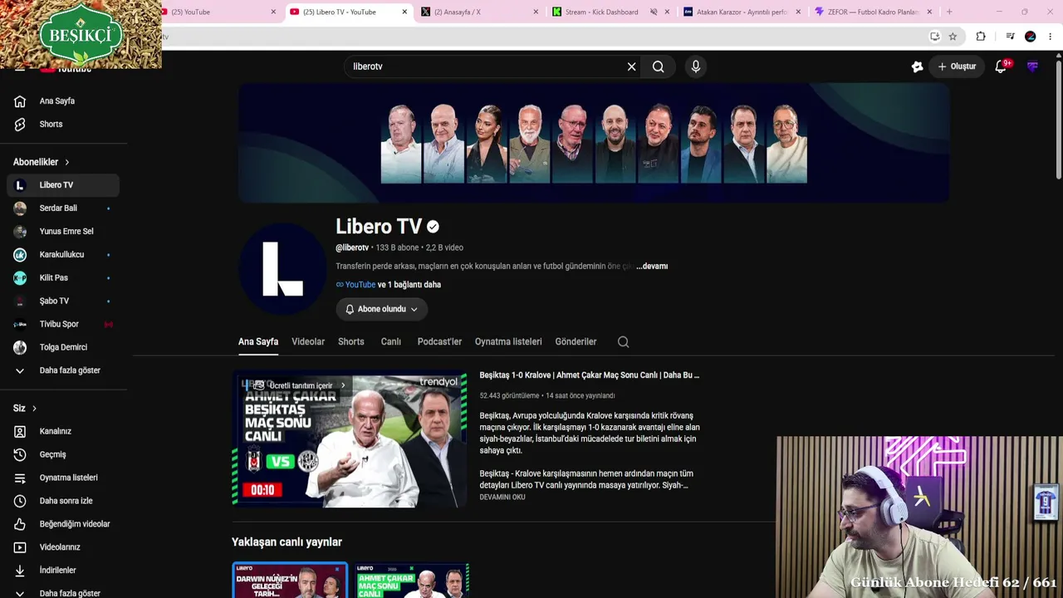Expand the channel description with ...devamı
Screen dimensions: 1063x598
[652, 267]
